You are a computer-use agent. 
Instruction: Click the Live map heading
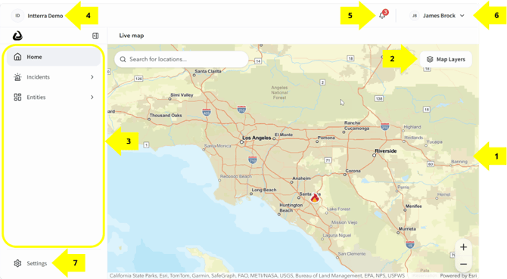(132, 36)
